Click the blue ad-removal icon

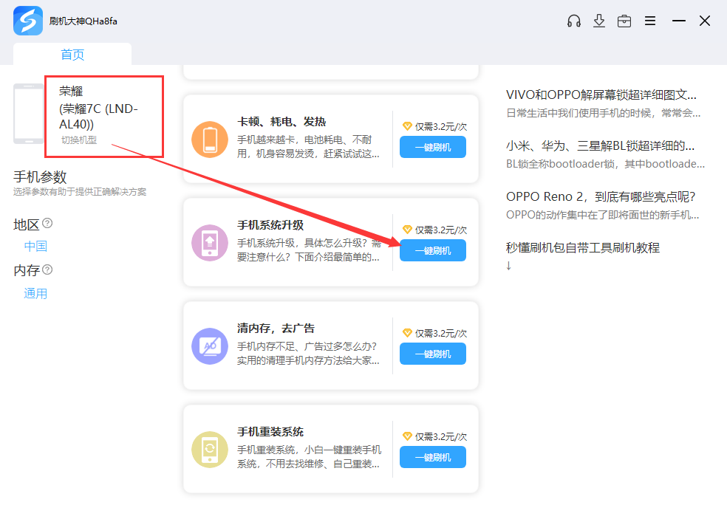point(210,346)
